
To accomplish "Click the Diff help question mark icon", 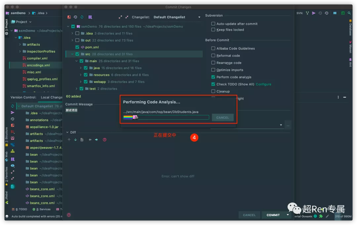I will 104,140.
